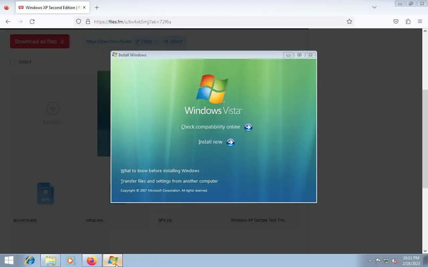Screen dimensions: 428x267
Task: Click the scrollbar up arrow
Action: [x=425, y=31]
